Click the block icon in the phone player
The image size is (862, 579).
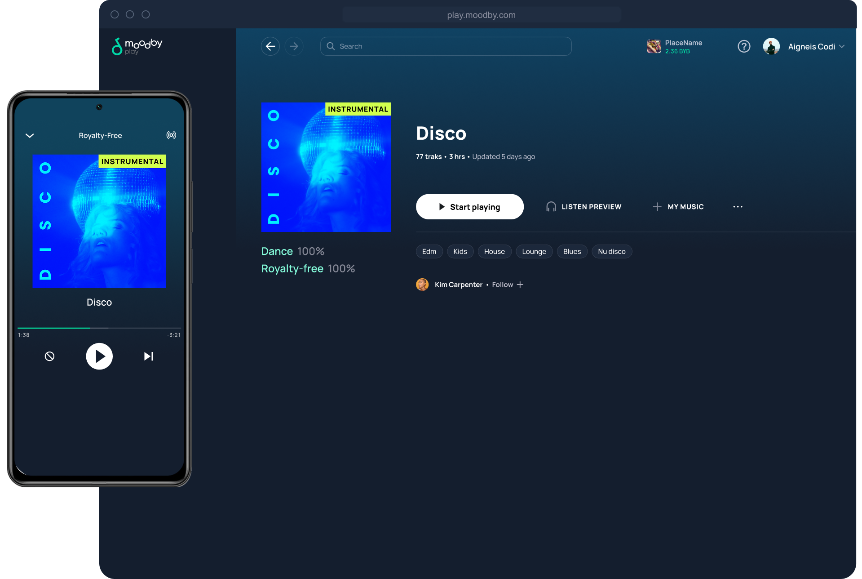50,356
